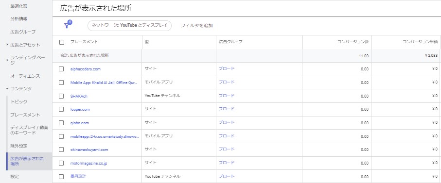This screenshot has height=183, width=441.
Task: Open the Mobile App: Khalid Al Jalil placement link
Action: [x=104, y=83]
